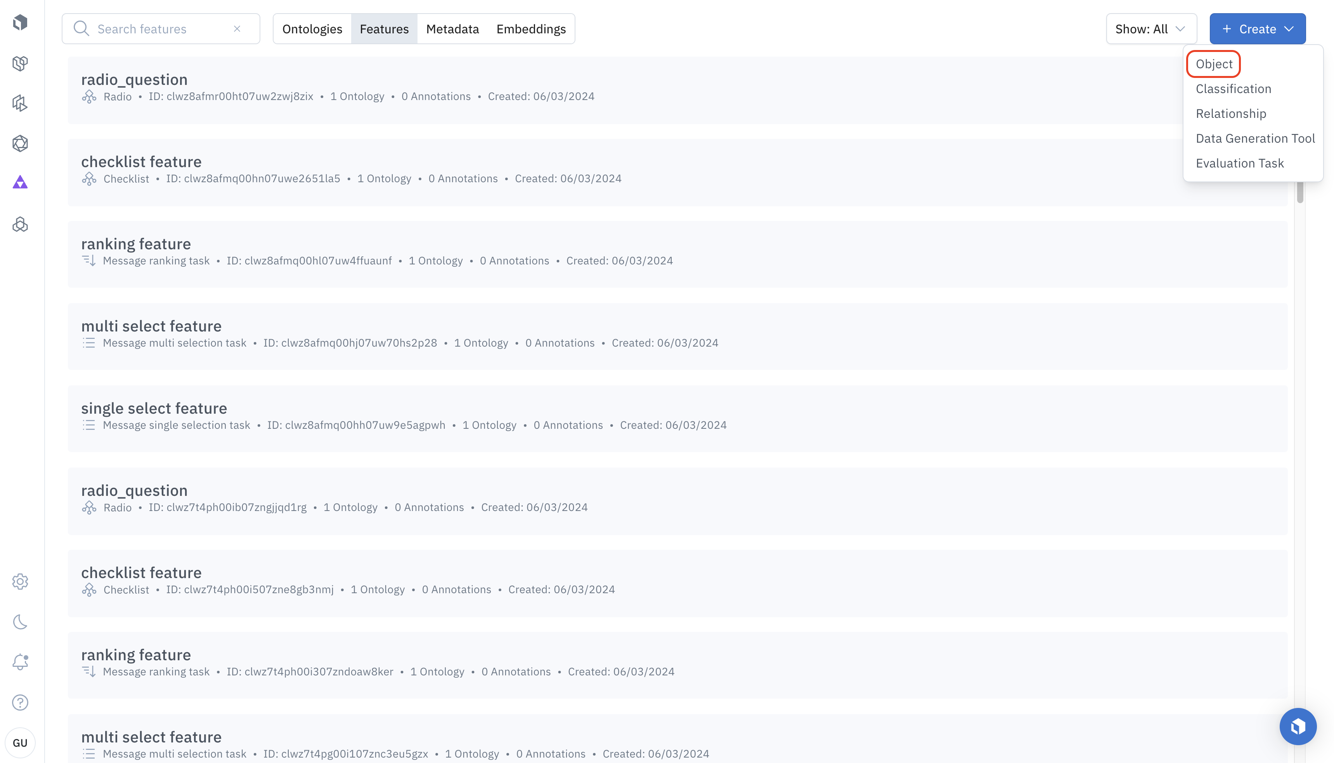Open the help question mark icon
This screenshot has width=1334, height=763.
click(x=20, y=702)
